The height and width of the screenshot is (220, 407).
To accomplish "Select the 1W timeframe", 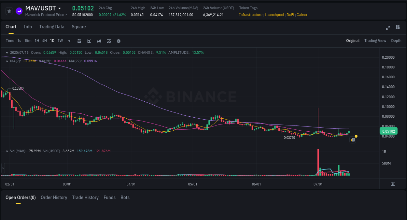I will pyautogui.click(x=60, y=41).
